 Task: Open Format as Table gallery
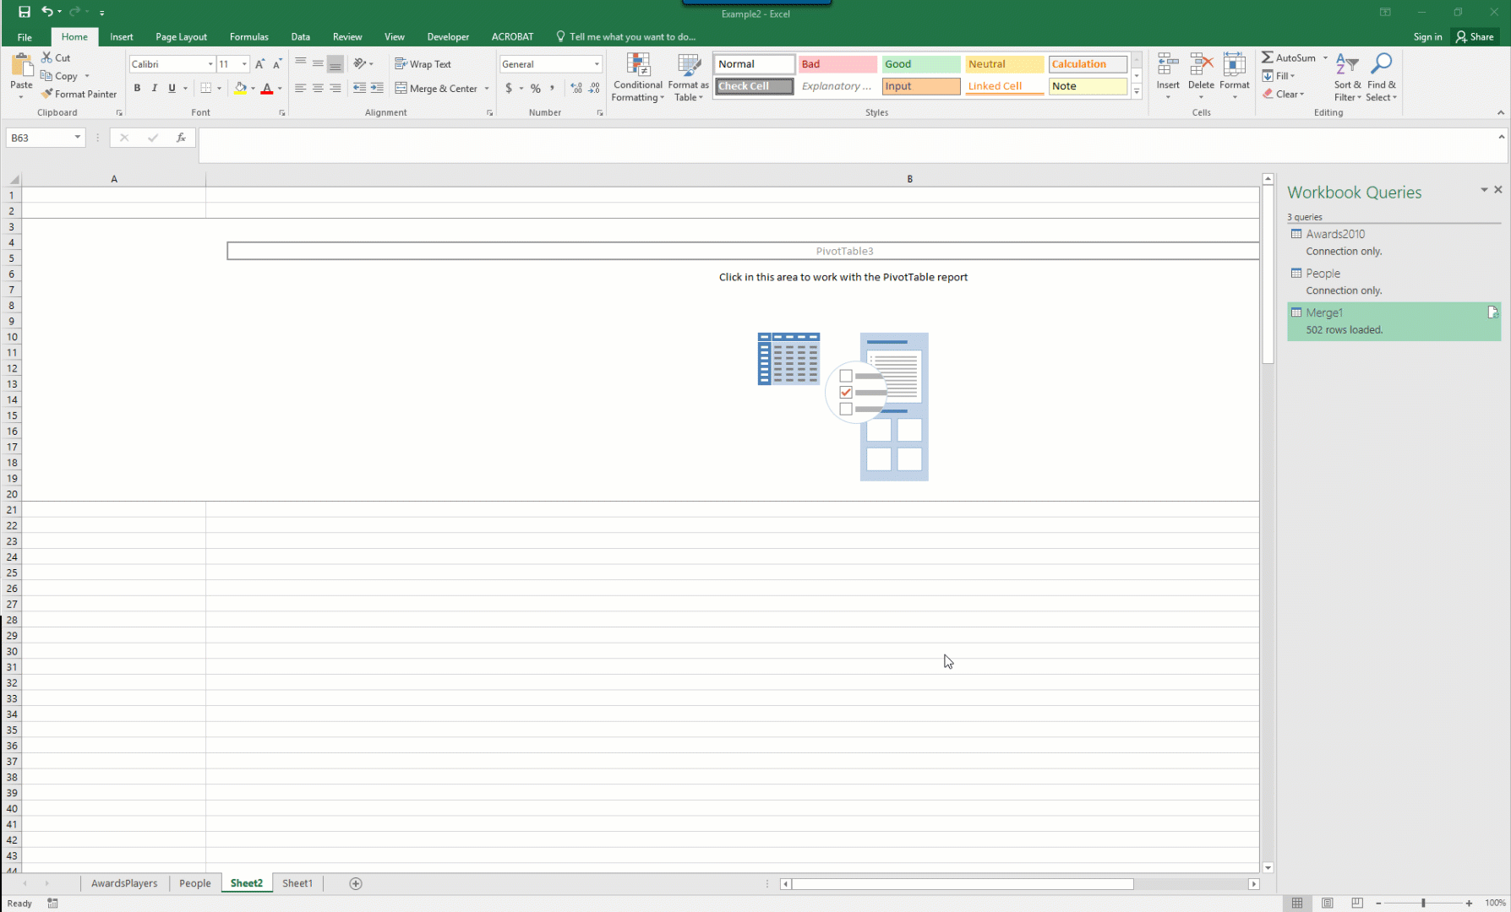[689, 77]
